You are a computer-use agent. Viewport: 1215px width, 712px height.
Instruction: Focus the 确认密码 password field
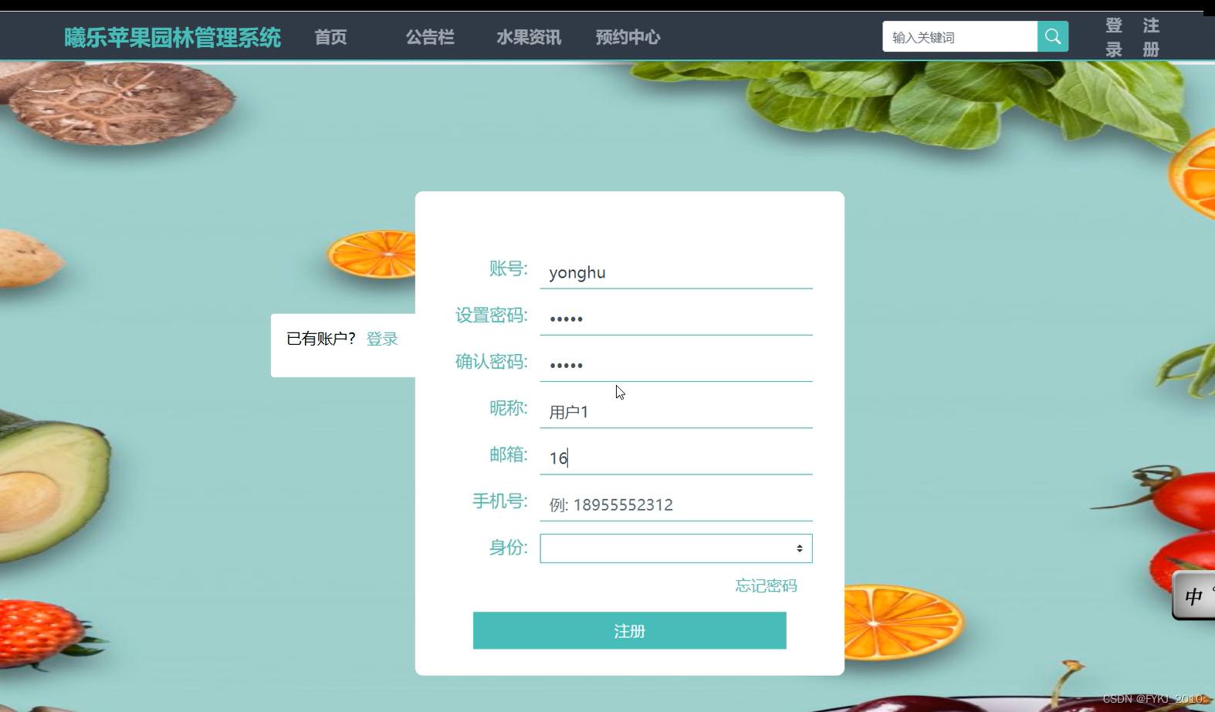pos(676,365)
